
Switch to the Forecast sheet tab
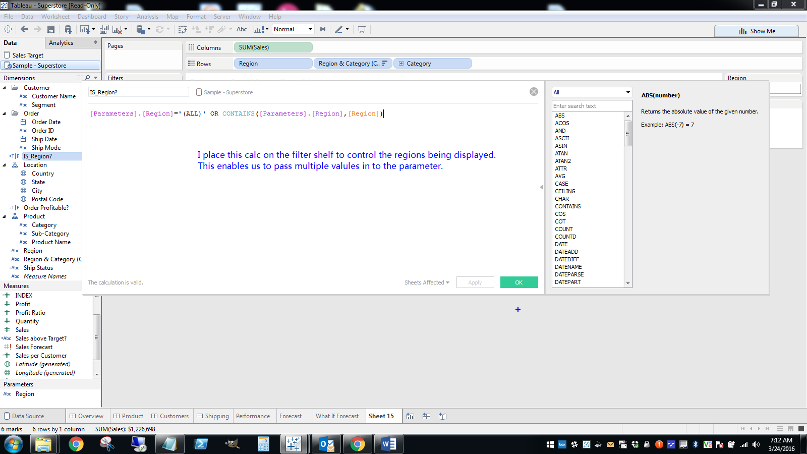290,416
